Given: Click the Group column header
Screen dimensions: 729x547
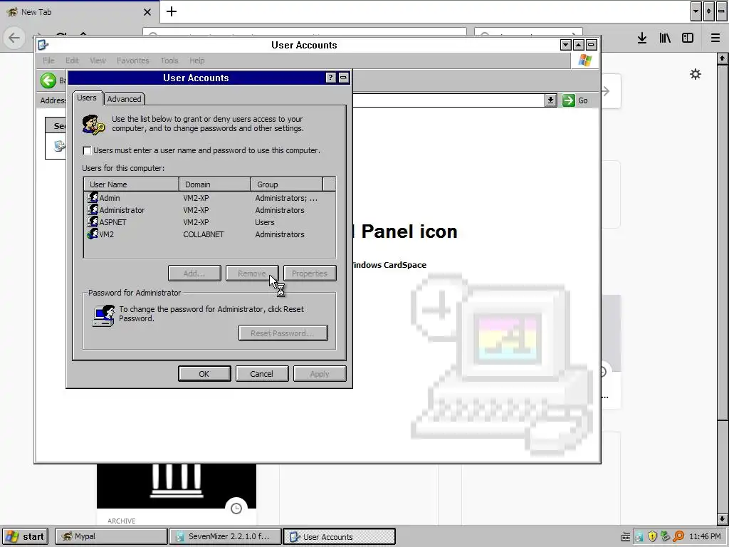Looking at the screenshot, I should pyautogui.click(x=286, y=184).
